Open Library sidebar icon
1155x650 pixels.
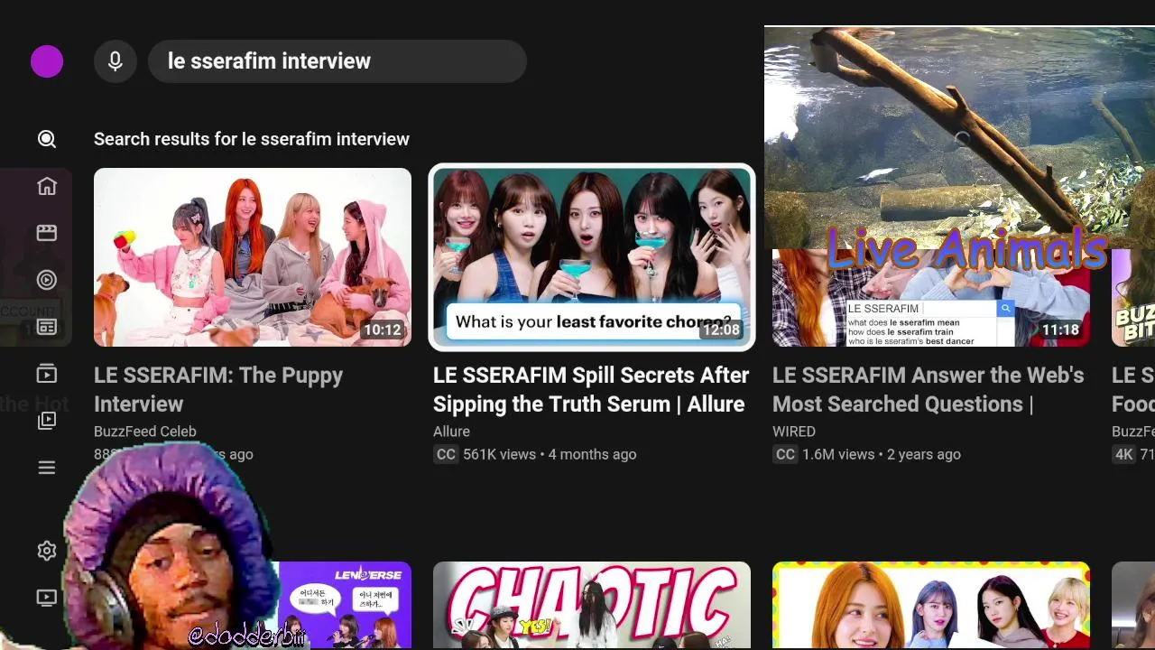(x=47, y=421)
